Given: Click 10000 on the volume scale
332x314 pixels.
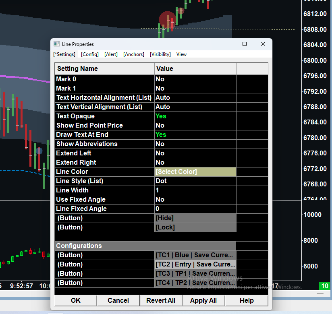Looking at the screenshot, I should pos(312,215).
